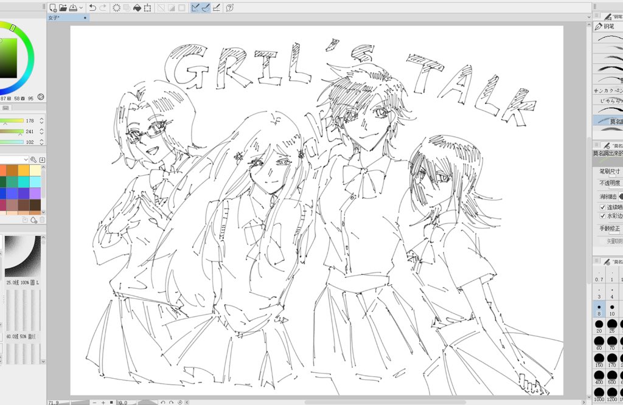This screenshot has width=623, height=405.
Task: Adjust the slider with value 102
Action: tap(12, 142)
